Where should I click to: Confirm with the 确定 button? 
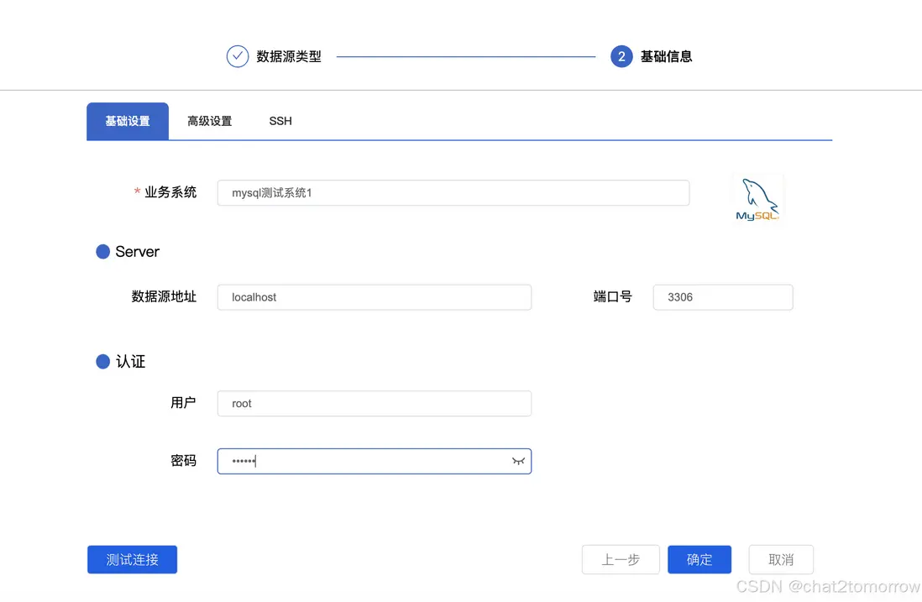(x=699, y=560)
